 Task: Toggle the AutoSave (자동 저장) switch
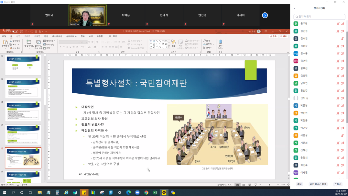point(15,31)
